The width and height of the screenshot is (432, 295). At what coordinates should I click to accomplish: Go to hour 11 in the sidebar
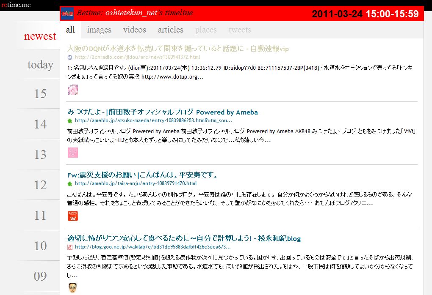[40, 216]
